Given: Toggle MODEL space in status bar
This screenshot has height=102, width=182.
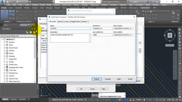Looking at the screenshot, I should [x=80, y=100].
